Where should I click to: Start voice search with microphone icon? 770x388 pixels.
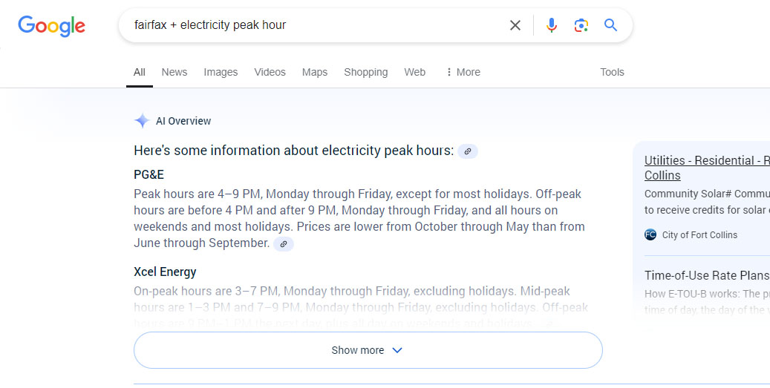tap(552, 25)
